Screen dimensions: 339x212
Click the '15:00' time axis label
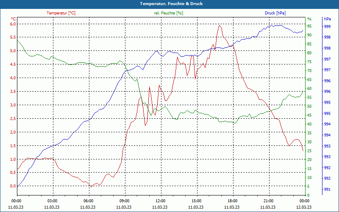pos(197,201)
